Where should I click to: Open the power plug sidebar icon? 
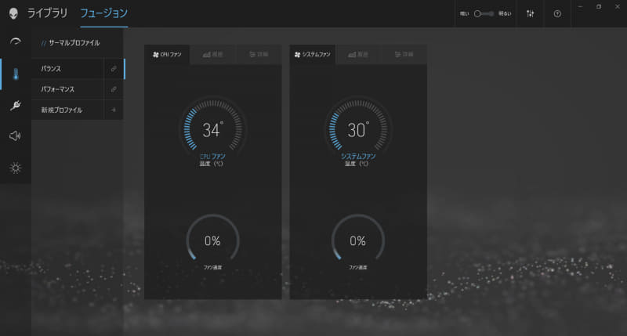click(x=15, y=105)
